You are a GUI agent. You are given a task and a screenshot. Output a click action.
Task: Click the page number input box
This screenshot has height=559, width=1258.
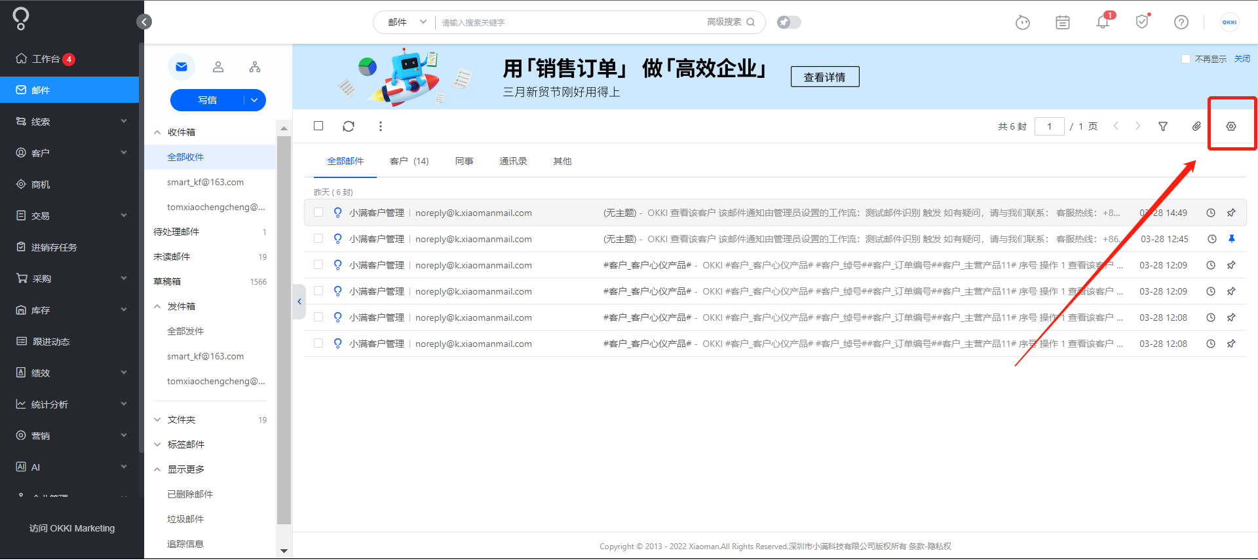1050,126
